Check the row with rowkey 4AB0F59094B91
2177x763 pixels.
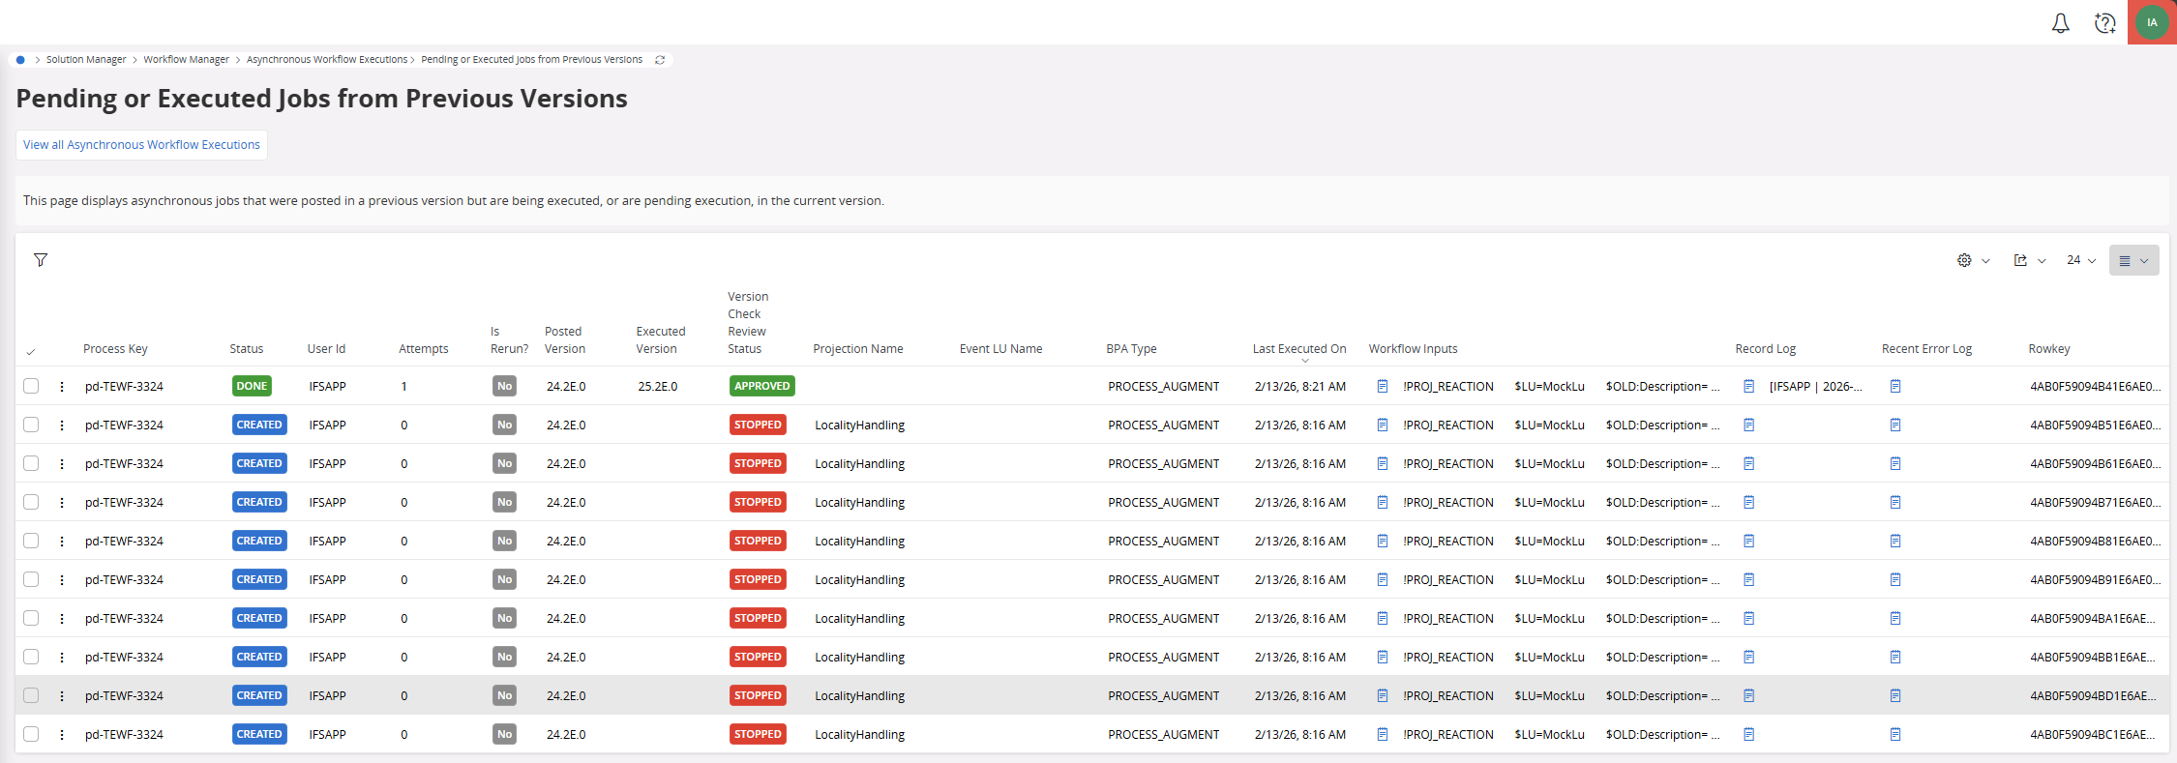[31, 579]
